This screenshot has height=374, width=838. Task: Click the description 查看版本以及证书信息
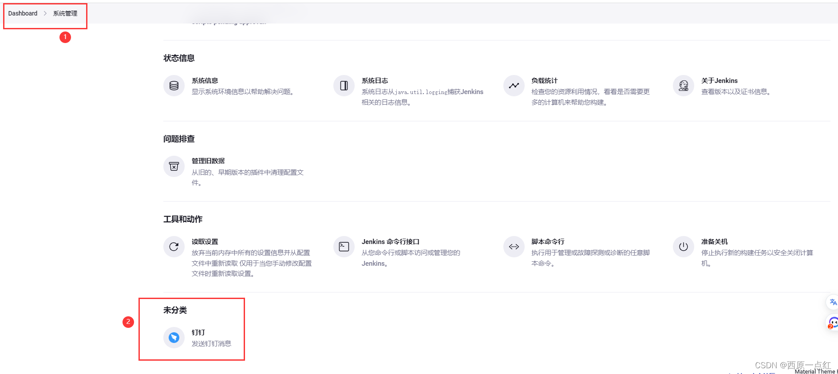[737, 92]
